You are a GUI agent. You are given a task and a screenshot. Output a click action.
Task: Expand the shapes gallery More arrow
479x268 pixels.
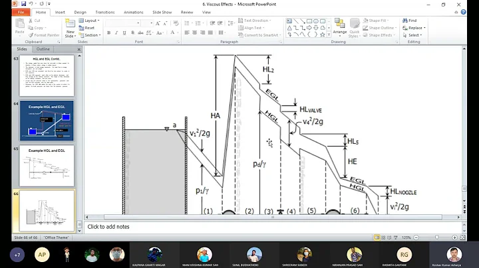click(329, 34)
